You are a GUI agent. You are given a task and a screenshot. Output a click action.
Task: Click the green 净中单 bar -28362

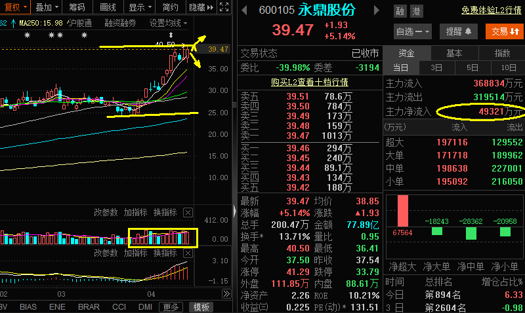click(x=471, y=233)
